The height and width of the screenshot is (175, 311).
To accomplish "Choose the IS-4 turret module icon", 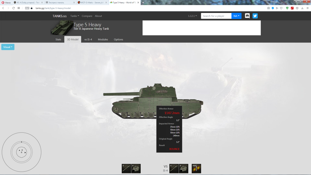I will (183, 169).
